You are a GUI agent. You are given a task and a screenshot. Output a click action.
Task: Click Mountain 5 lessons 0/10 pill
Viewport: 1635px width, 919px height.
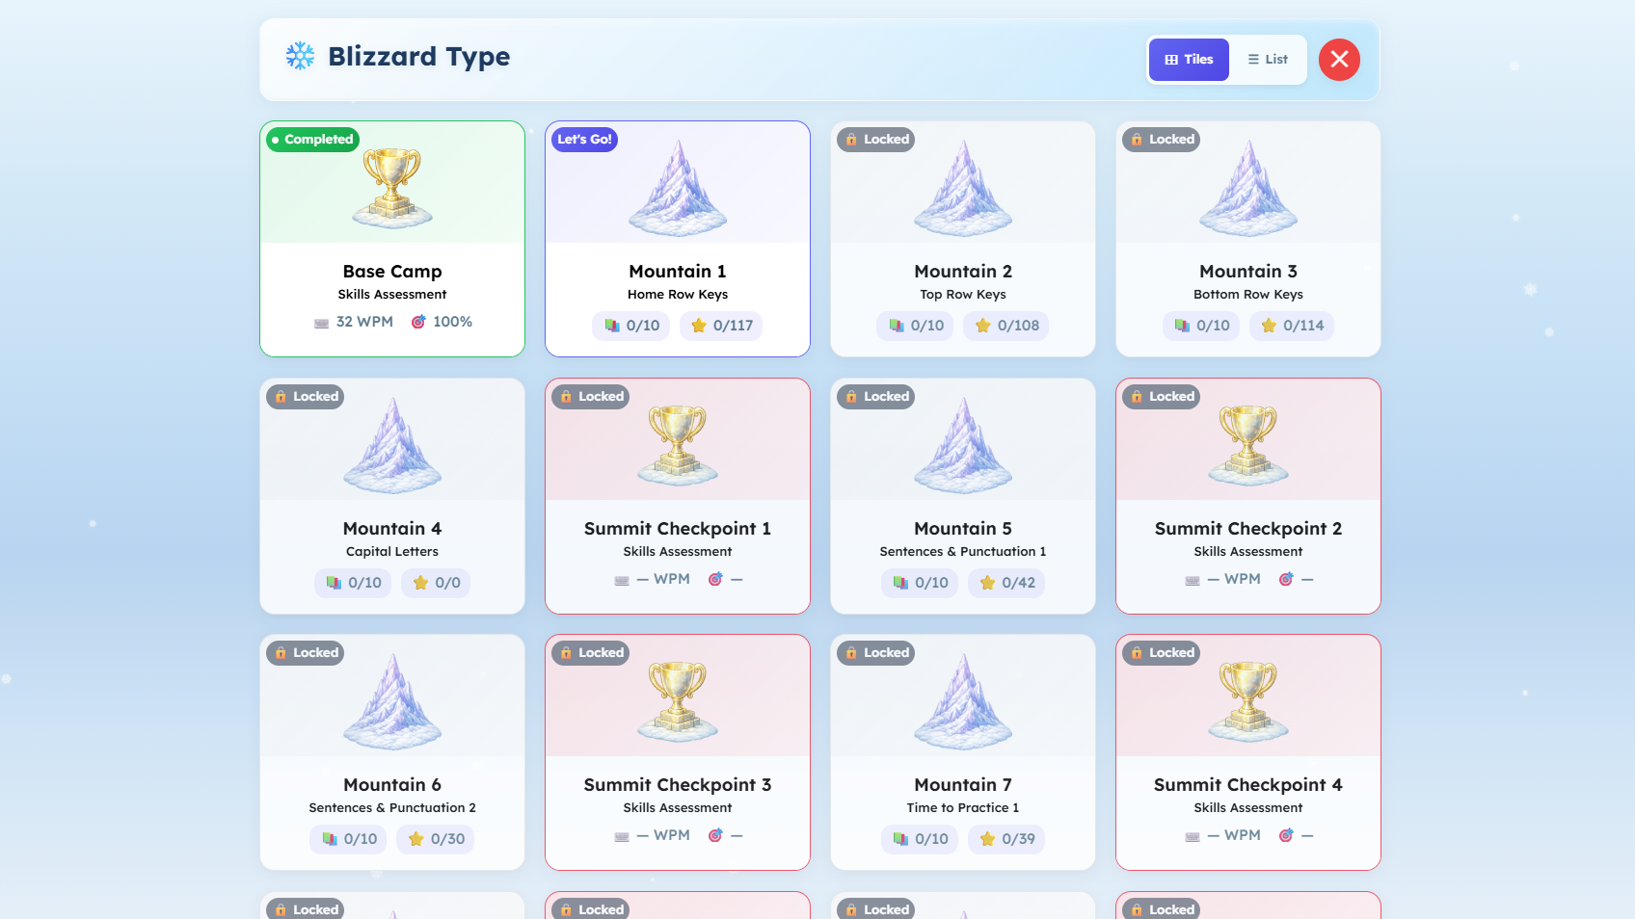click(920, 583)
